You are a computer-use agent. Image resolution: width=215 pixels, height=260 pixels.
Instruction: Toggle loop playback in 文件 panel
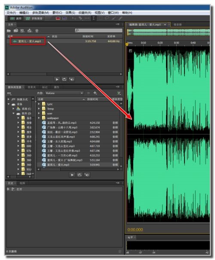point(64,79)
